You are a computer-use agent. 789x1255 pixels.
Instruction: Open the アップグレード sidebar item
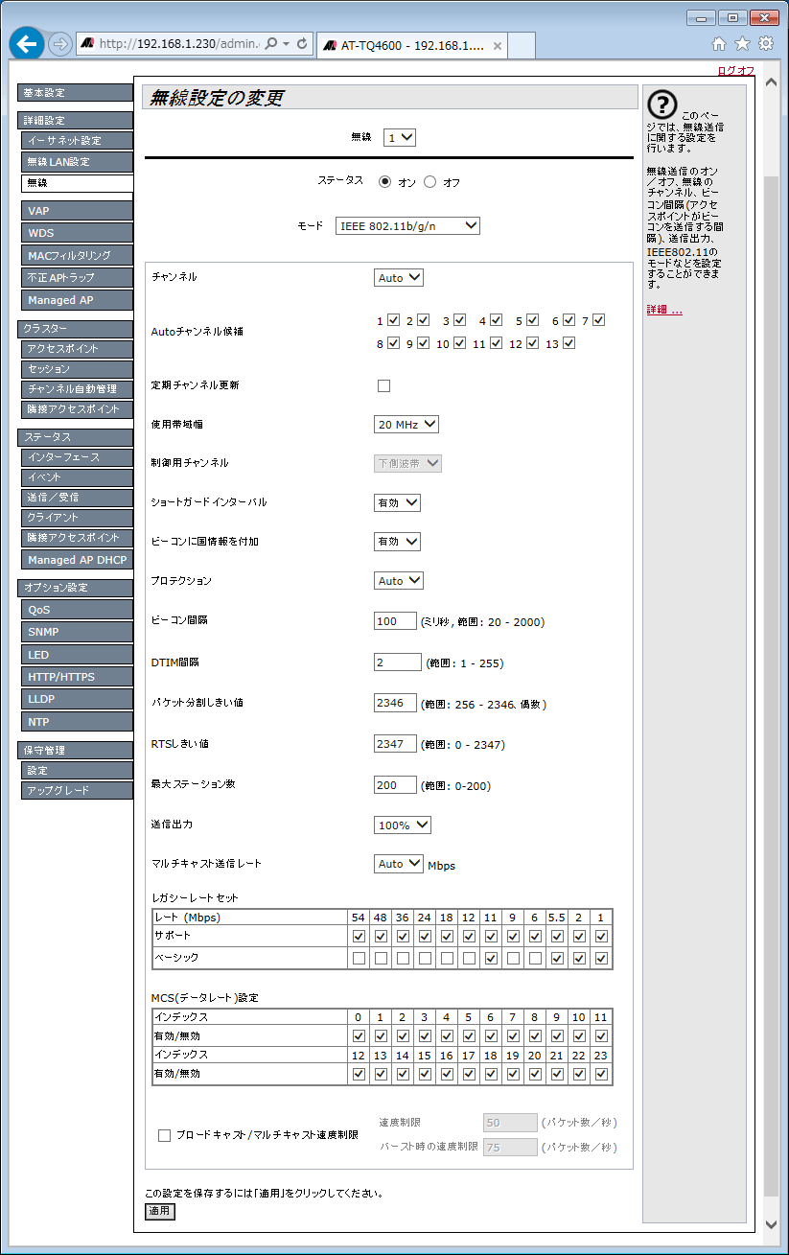pyautogui.click(x=77, y=791)
